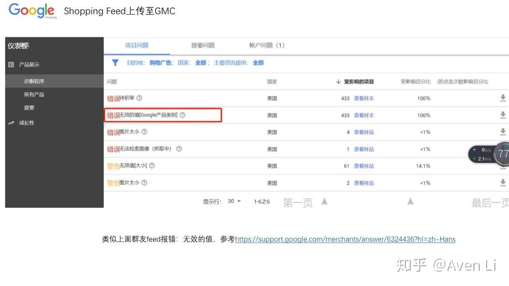Open help icon for 警告 图片太小
The width and height of the screenshot is (509, 286).
tap(144, 183)
